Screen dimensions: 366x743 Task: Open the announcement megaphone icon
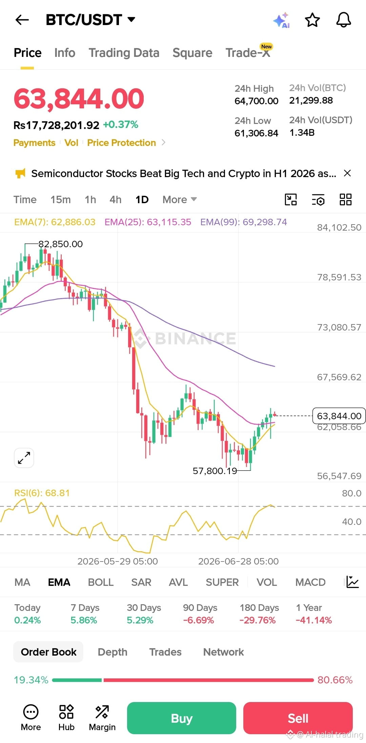pos(20,174)
